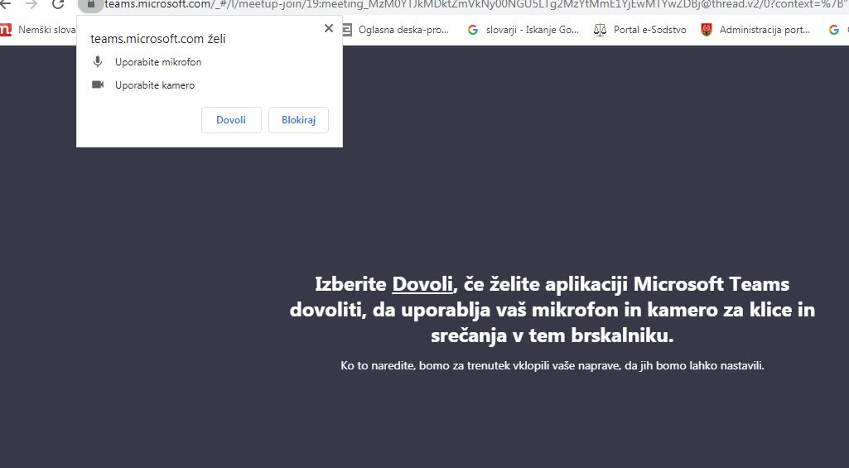
Task: Open the Administracija port... bookmark
Action: click(755, 30)
